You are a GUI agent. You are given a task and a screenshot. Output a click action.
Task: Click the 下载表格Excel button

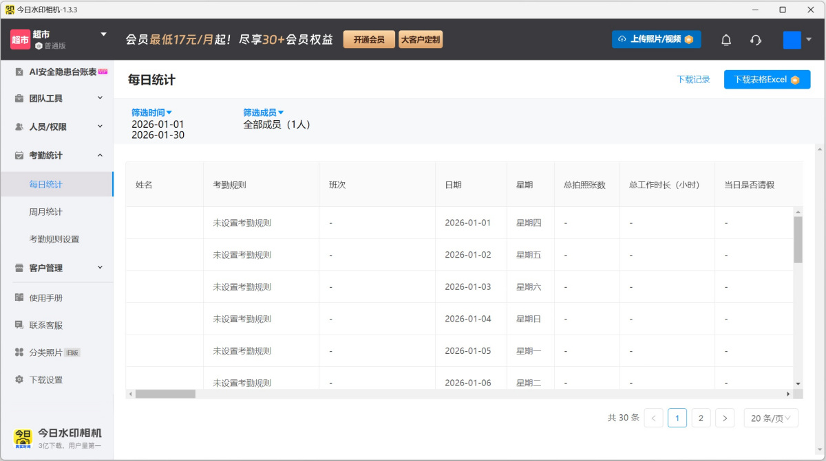766,80
